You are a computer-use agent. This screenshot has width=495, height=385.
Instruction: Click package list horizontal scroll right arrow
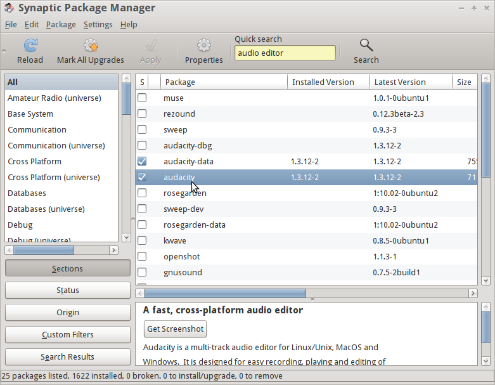click(x=473, y=293)
